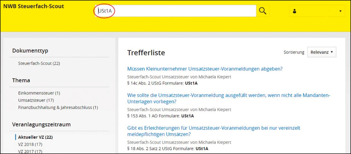Open the NWB Steuerfach-Scout home title
Screen dimensions: 351x154
33,6
